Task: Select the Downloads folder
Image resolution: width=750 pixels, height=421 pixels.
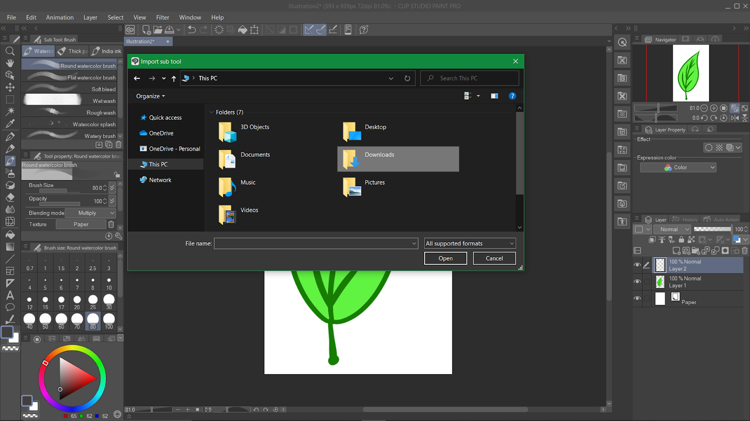Action: pos(398,159)
